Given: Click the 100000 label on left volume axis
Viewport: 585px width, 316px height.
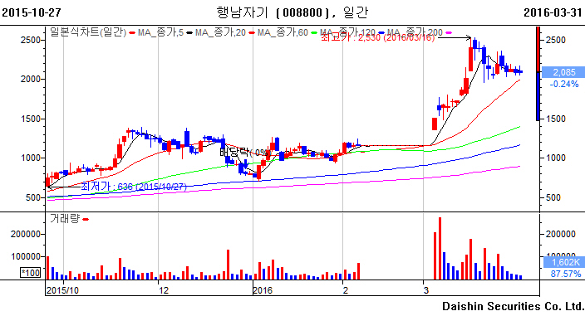Looking at the screenshot, I should (x=26, y=256).
